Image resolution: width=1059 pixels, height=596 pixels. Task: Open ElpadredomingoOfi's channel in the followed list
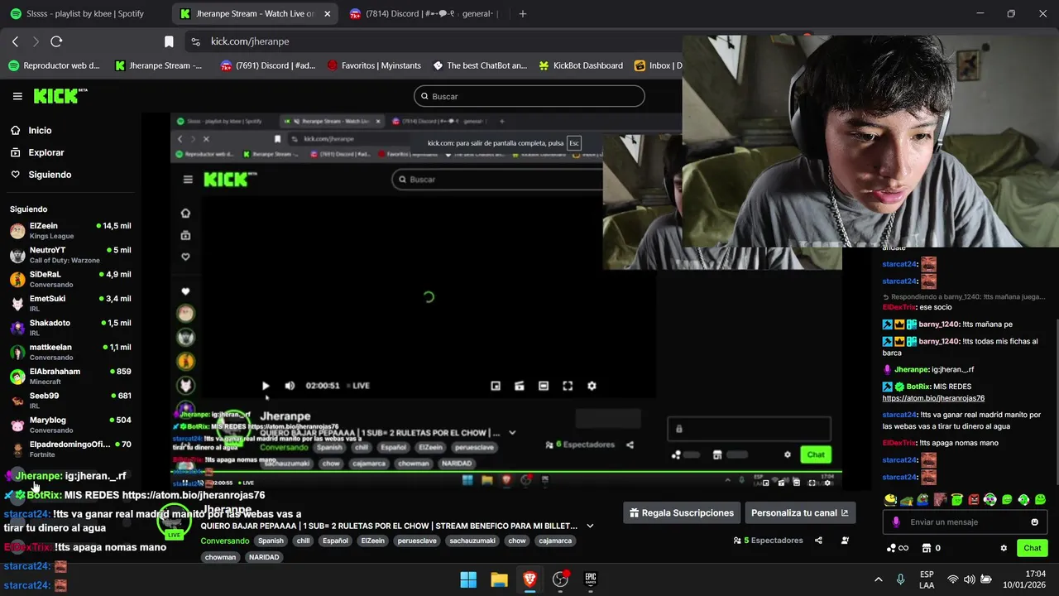pos(70,449)
